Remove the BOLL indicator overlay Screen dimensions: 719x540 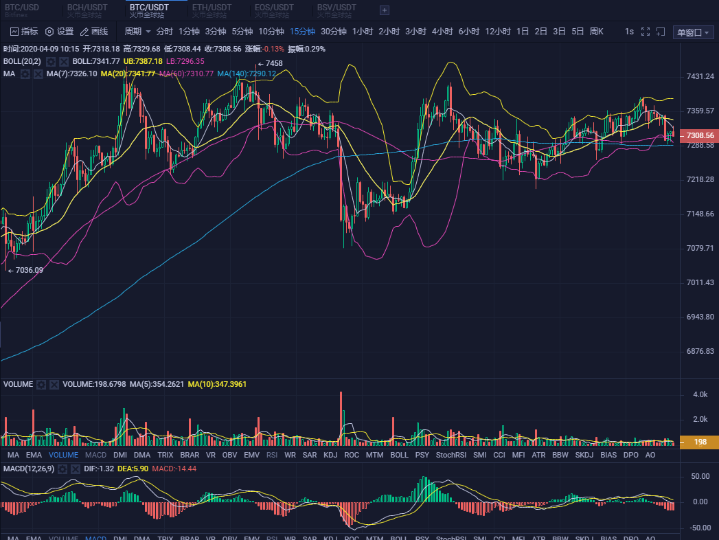(64, 62)
